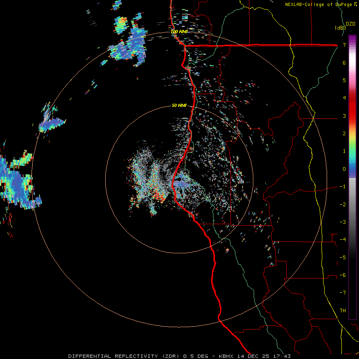Image resolution: width=359 pixels, height=359 pixels.
Task: Select the 3 value on color scale
Action: pyautogui.click(x=344, y=116)
